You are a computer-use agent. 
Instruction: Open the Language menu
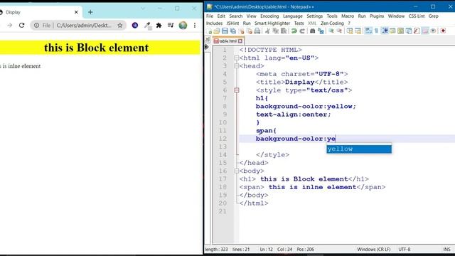[292, 16]
